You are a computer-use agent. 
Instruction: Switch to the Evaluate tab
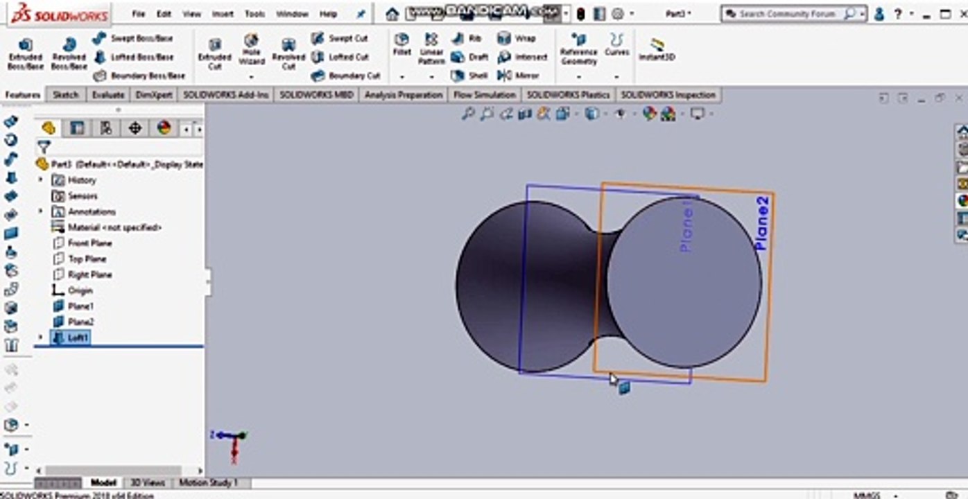108,94
